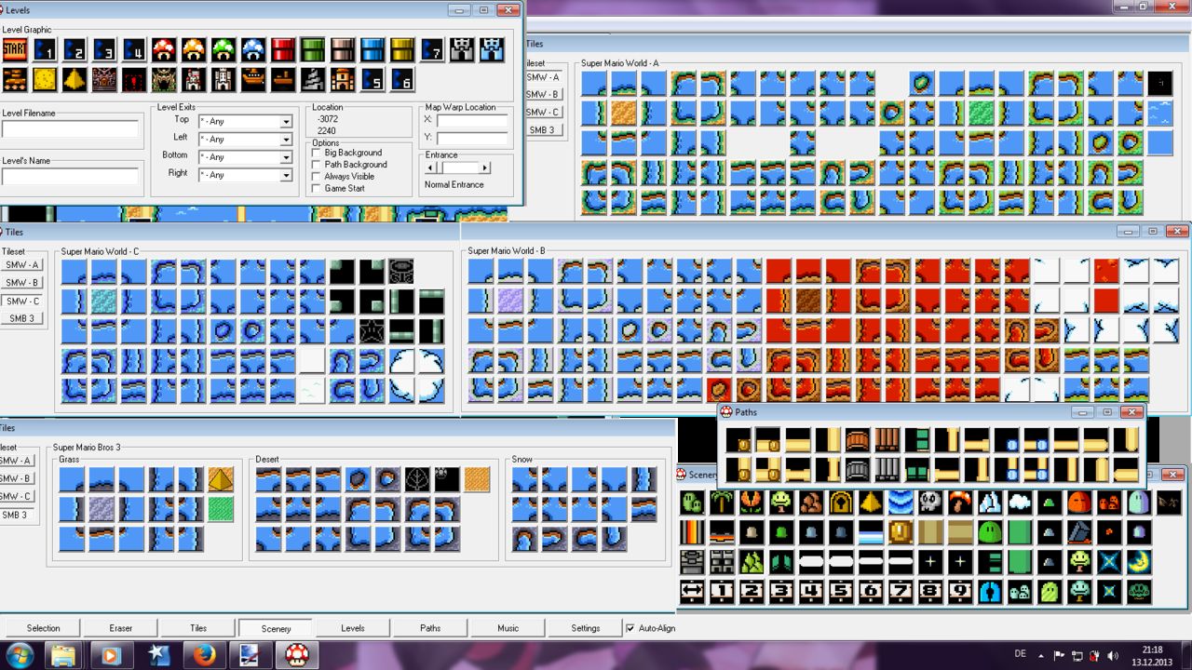Select the level 6 number graphic
Viewport: 1192px width, 670px height.
pyautogui.click(x=402, y=80)
